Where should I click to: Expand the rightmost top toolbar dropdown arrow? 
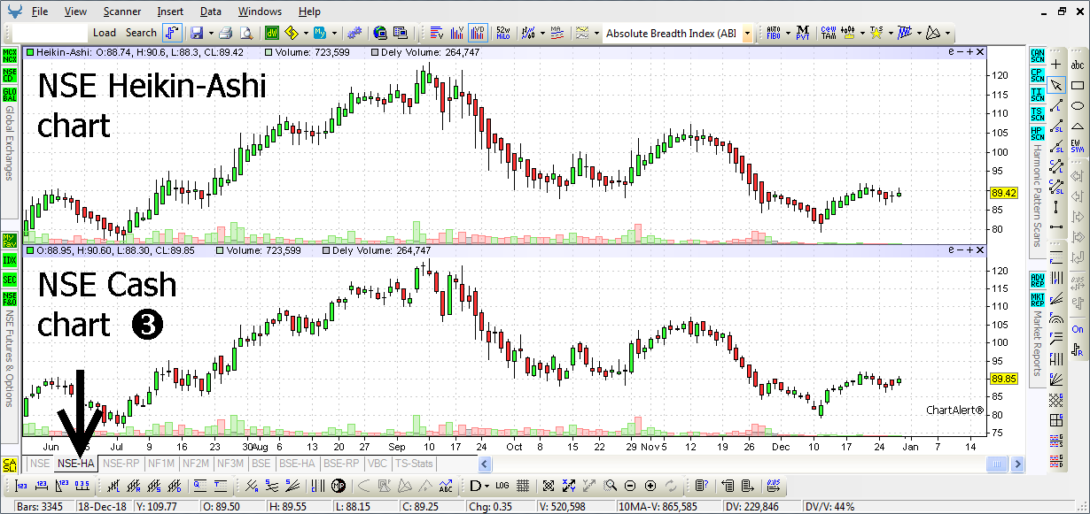(949, 34)
